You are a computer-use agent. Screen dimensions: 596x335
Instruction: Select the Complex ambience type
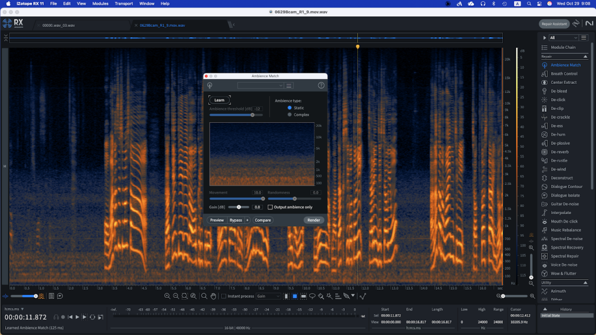(290, 115)
